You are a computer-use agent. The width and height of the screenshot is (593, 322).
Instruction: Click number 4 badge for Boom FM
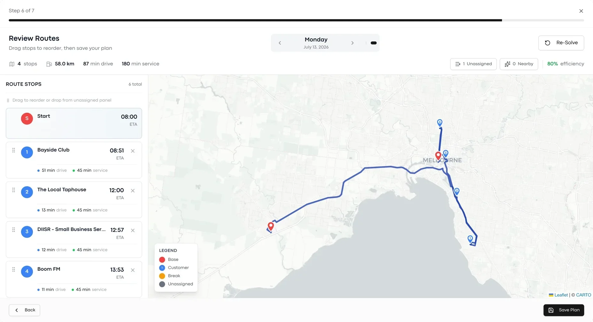point(27,272)
